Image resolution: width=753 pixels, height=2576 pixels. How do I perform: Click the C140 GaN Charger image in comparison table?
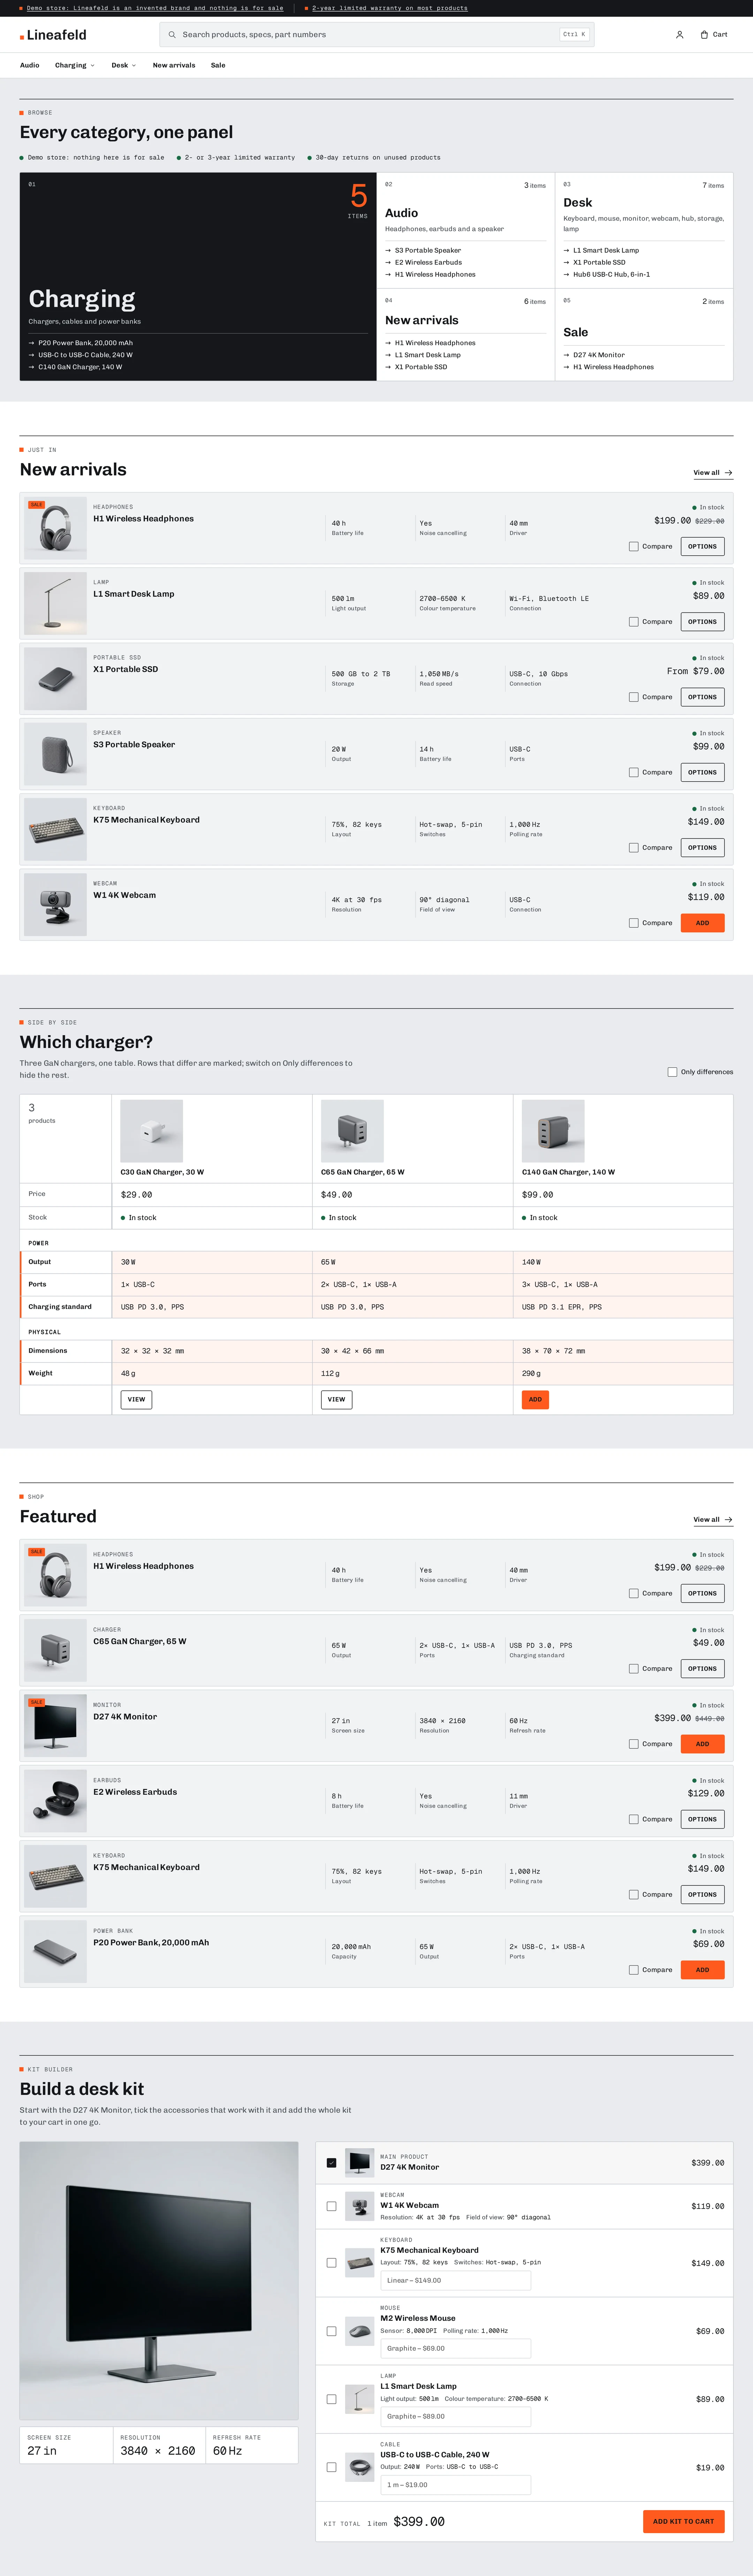click(x=553, y=1131)
